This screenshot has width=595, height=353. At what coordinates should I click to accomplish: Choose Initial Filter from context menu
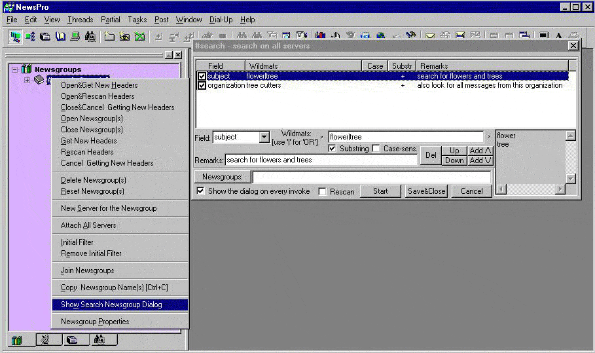click(x=120, y=242)
